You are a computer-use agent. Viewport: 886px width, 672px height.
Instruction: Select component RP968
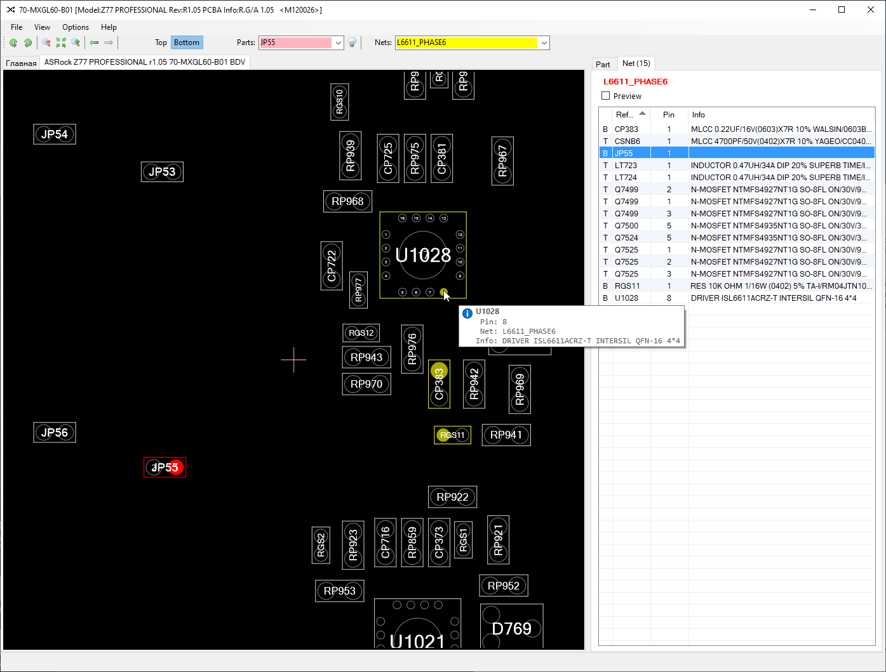347,201
